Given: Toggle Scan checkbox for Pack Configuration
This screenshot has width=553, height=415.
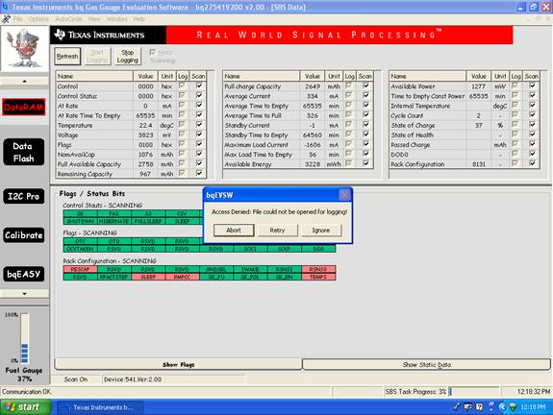Looking at the screenshot, I should coord(532,163).
